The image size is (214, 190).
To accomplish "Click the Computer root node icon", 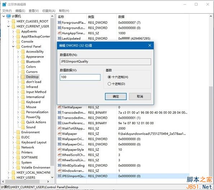I will pos(9,16).
